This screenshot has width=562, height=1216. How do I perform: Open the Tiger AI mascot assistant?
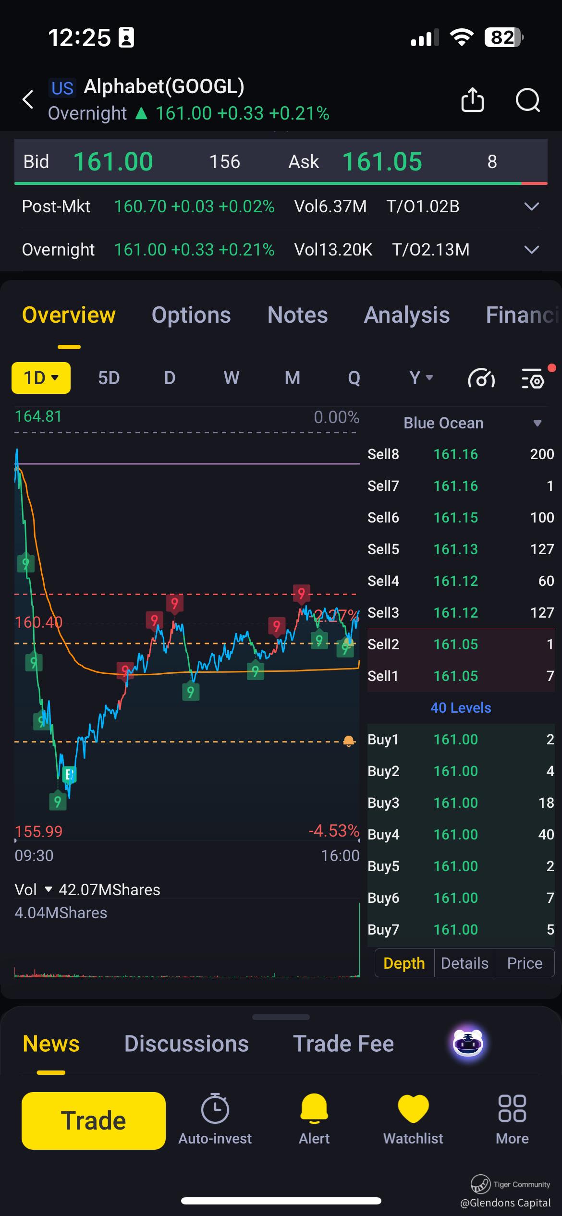[x=468, y=1043]
